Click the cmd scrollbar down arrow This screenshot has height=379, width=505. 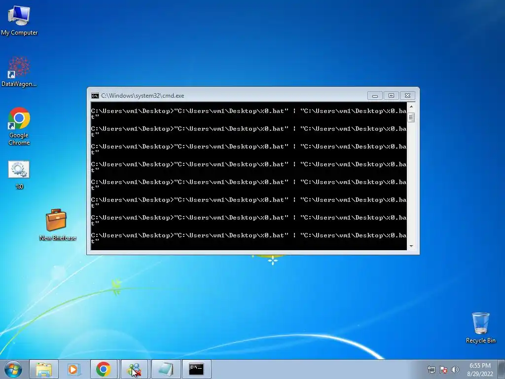[x=411, y=246]
